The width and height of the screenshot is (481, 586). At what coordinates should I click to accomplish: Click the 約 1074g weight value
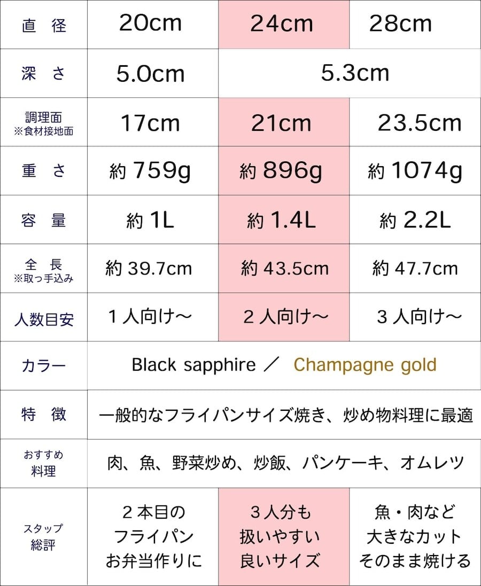[x=415, y=171]
